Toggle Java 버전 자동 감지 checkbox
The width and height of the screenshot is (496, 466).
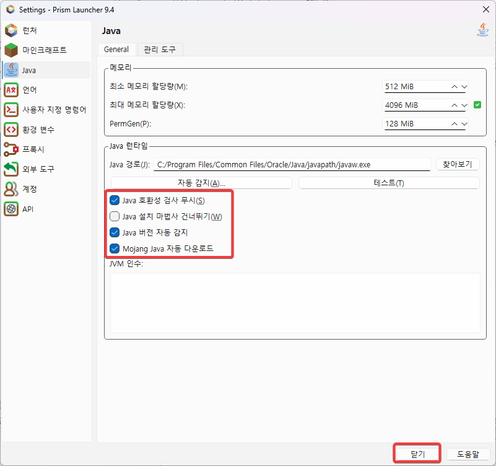(x=115, y=232)
